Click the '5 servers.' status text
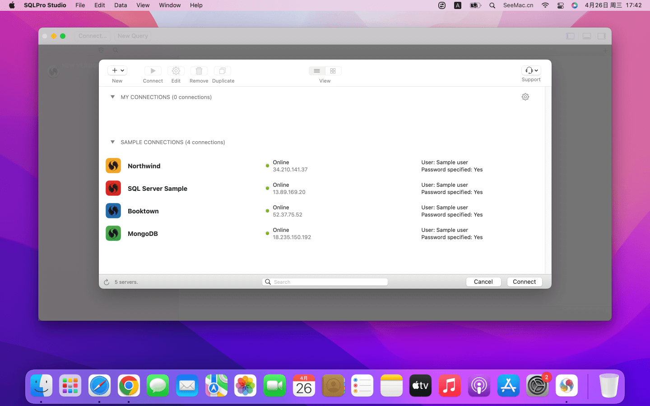The image size is (650, 406). [126, 282]
